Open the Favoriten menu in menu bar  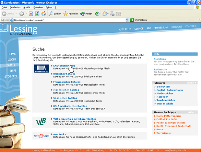pos(38,7)
